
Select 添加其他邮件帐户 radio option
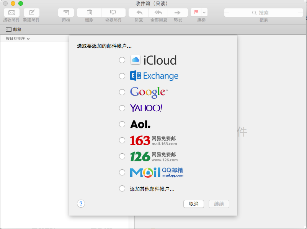coord(122,188)
